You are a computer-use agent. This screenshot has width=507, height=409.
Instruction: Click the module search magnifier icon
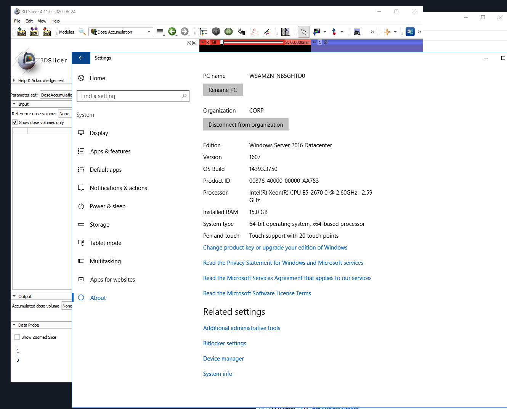82,32
